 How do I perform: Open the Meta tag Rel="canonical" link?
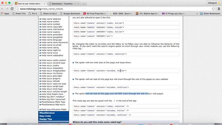click(x=53, y=99)
